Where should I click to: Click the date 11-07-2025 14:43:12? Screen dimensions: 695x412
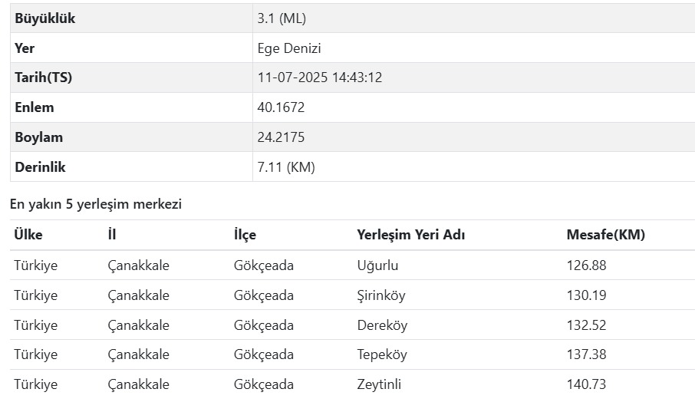[x=320, y=77]
